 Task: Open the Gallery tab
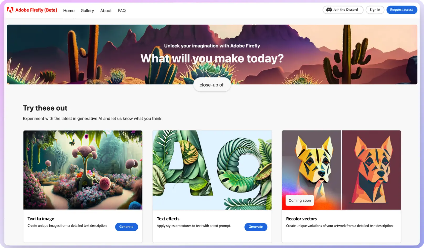point(87,11)
